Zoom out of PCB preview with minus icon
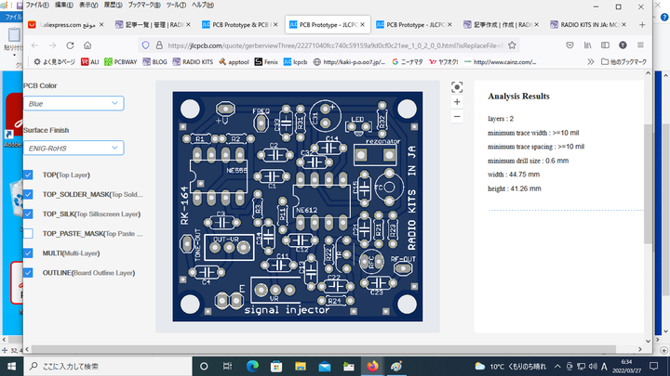This screenshot has height=376, width=670. (456, 117)
